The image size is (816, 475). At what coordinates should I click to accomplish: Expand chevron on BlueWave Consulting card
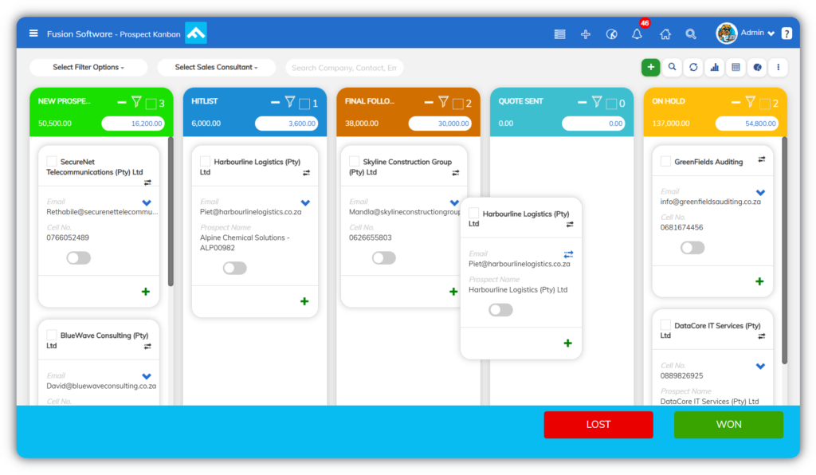click(x=147, y=376)
